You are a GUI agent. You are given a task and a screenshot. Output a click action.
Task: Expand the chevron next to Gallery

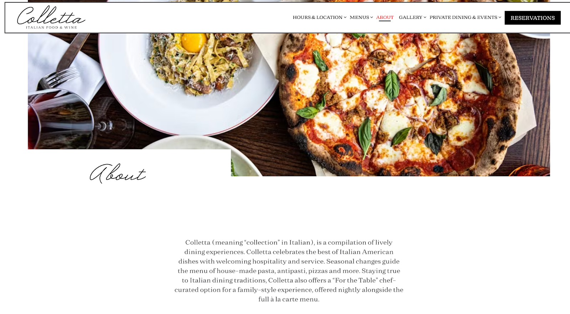[425, 17]
